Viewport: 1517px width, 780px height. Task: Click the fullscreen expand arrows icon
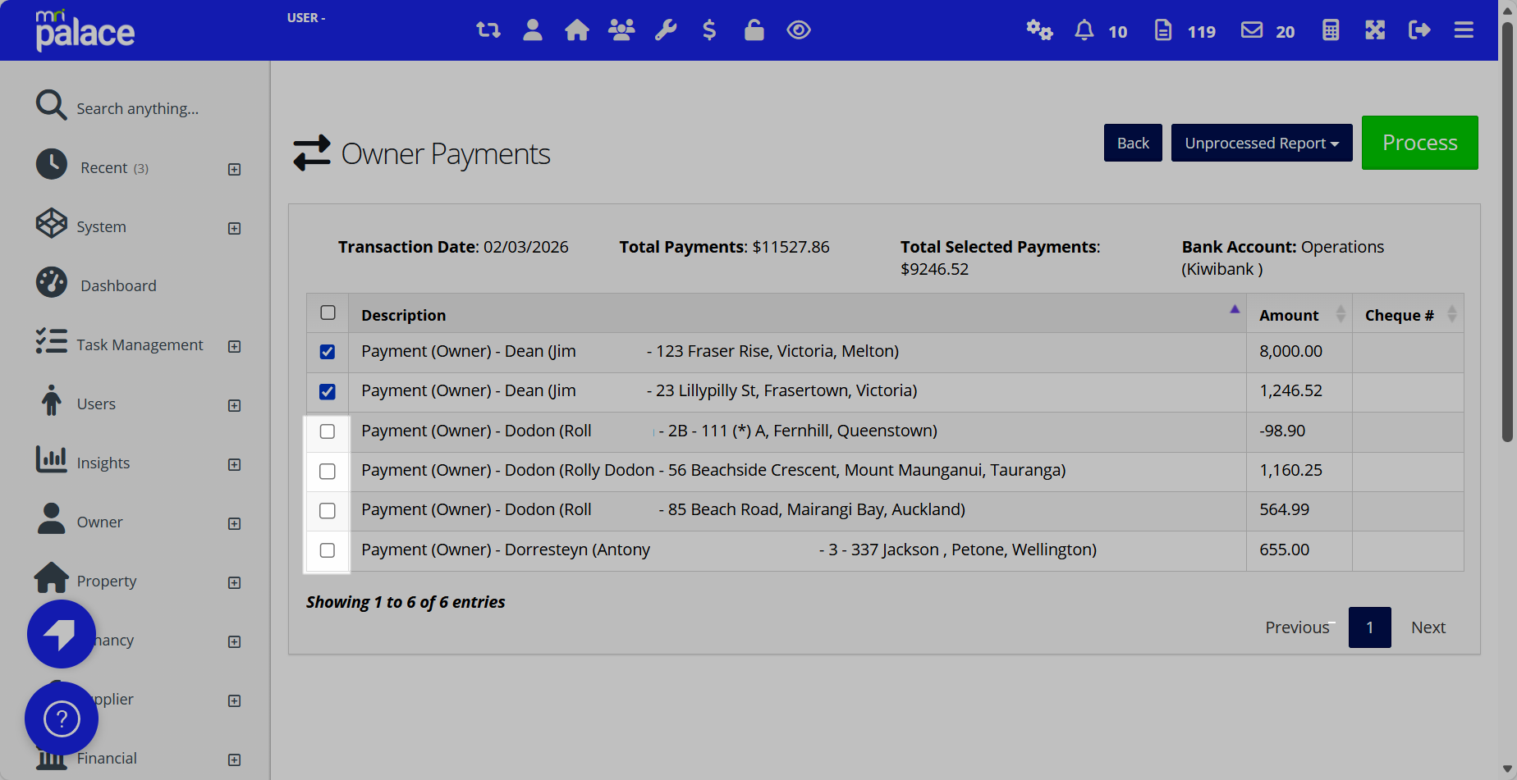point(1375,30)
